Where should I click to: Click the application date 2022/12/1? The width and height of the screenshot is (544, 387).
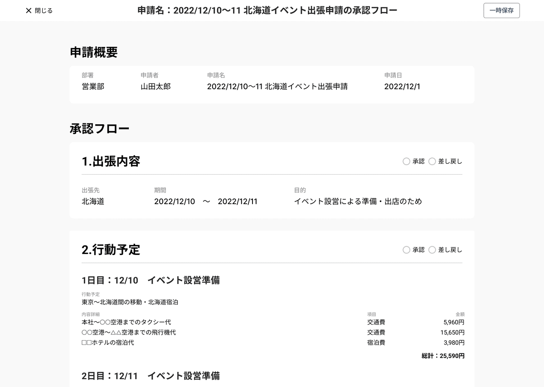pyautogui.click(x=402, y=86)
